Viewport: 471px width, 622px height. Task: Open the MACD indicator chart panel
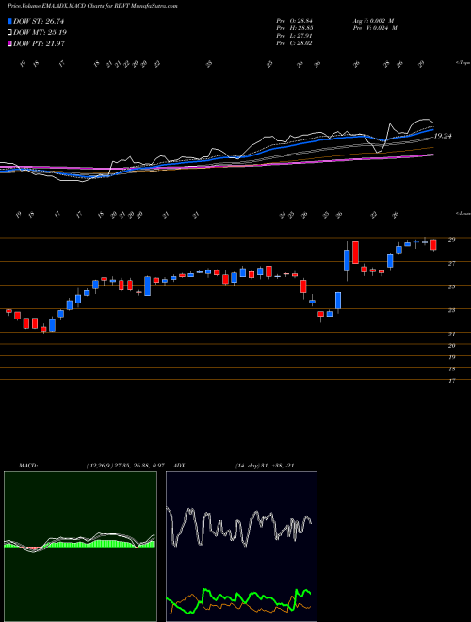[80, 547]
